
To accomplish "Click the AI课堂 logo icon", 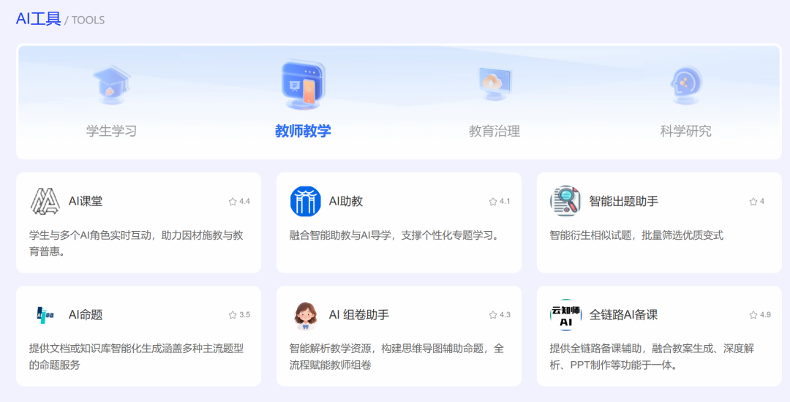I will pos(45,201).
